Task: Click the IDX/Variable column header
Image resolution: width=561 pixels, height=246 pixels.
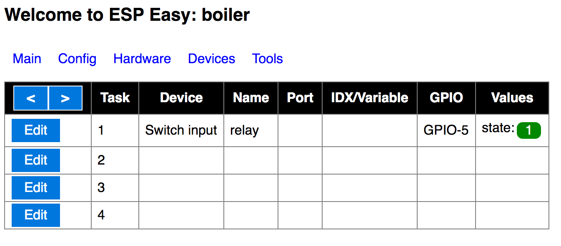Action: (x=369, y=98)
